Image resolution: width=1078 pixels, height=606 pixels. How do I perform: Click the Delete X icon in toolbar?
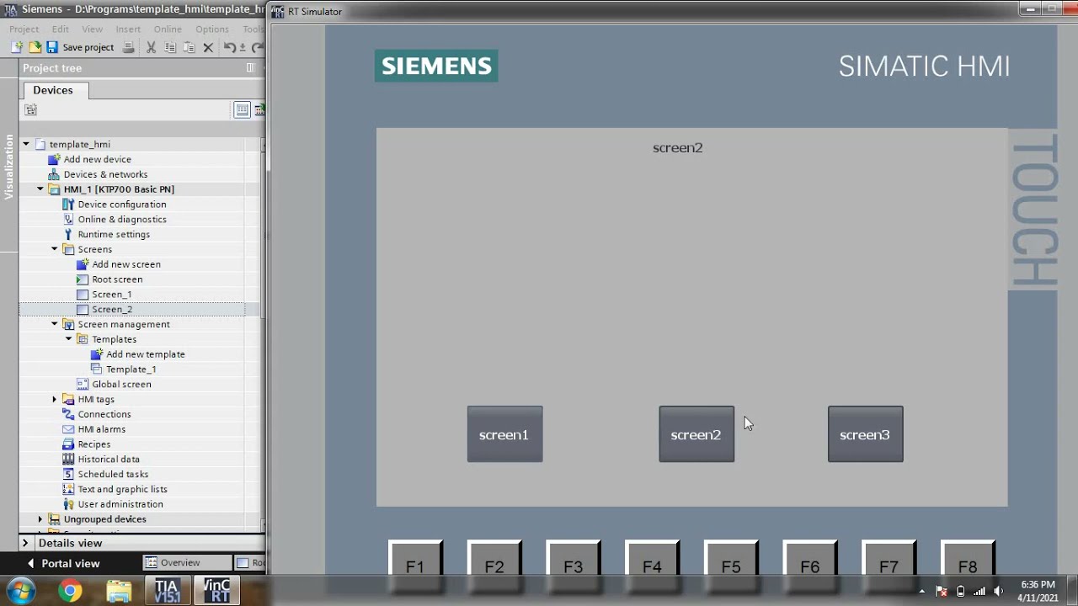[208, 47]
